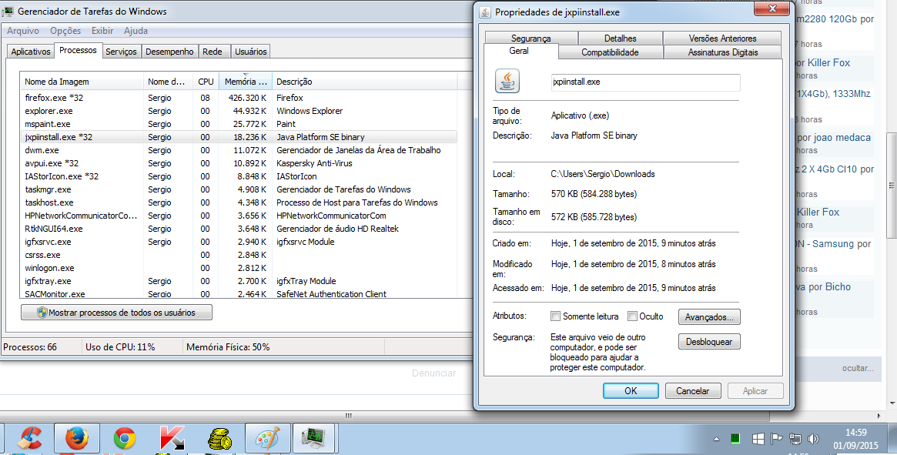Click the browser vertical scrollbar thumb

pyautogui.click(x=892, y=186)
